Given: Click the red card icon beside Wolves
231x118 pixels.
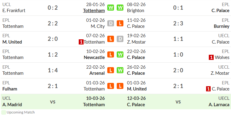Looking at the screenshot, I should (211, 57).
